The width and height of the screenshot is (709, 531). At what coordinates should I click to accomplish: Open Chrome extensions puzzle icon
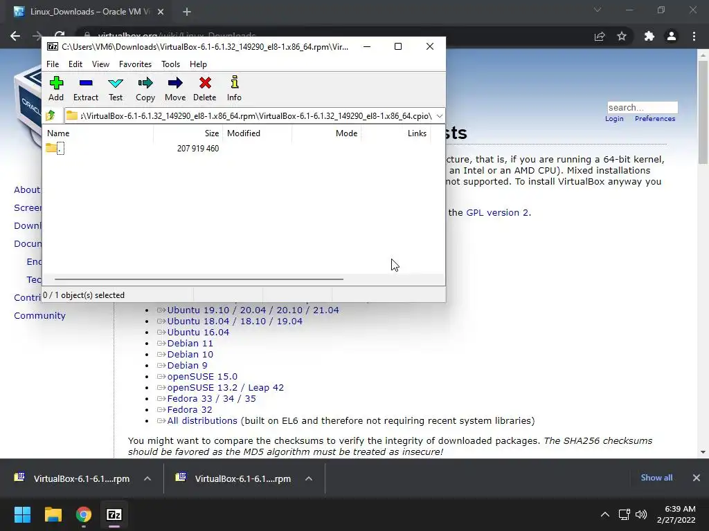(649, 36)
